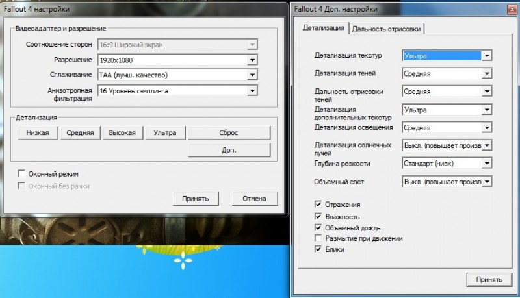Viewport: 520px width, 298px height.
Task: Open advanced settings with Доп. button
Action: click(x=228, y=150)
